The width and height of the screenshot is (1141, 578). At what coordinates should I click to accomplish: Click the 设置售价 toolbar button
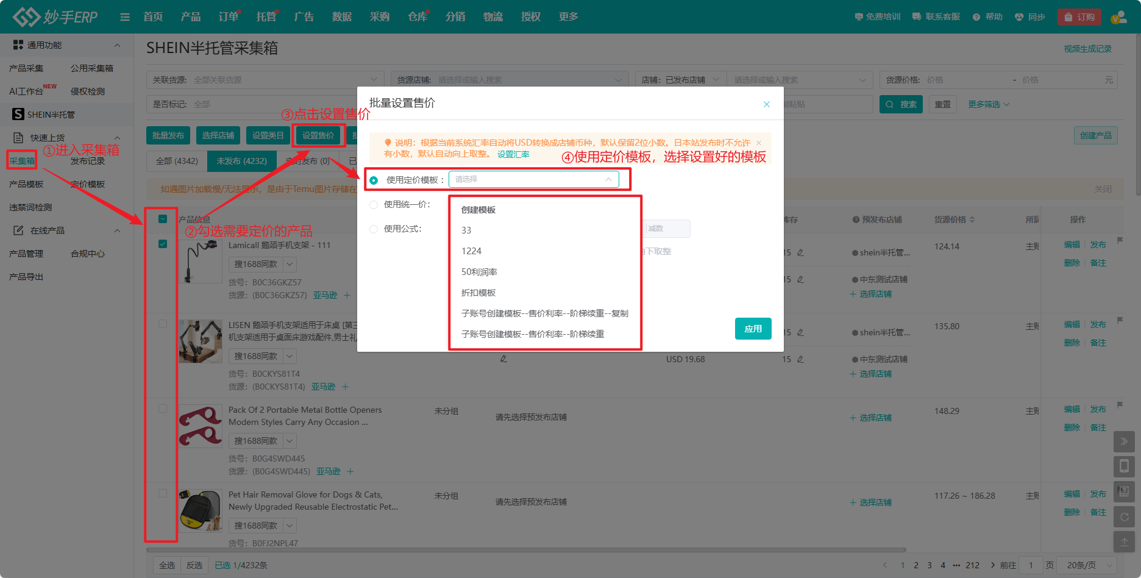point(318,135)
